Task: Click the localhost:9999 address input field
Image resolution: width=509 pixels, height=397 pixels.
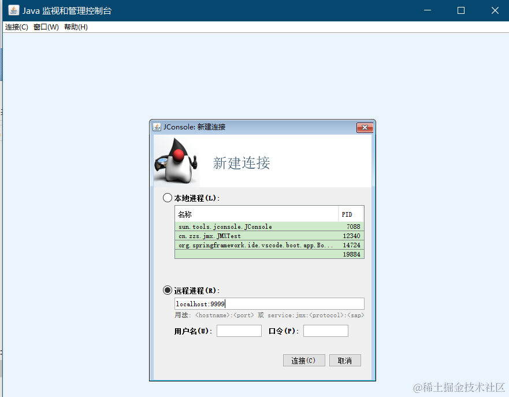Action: 269,303
